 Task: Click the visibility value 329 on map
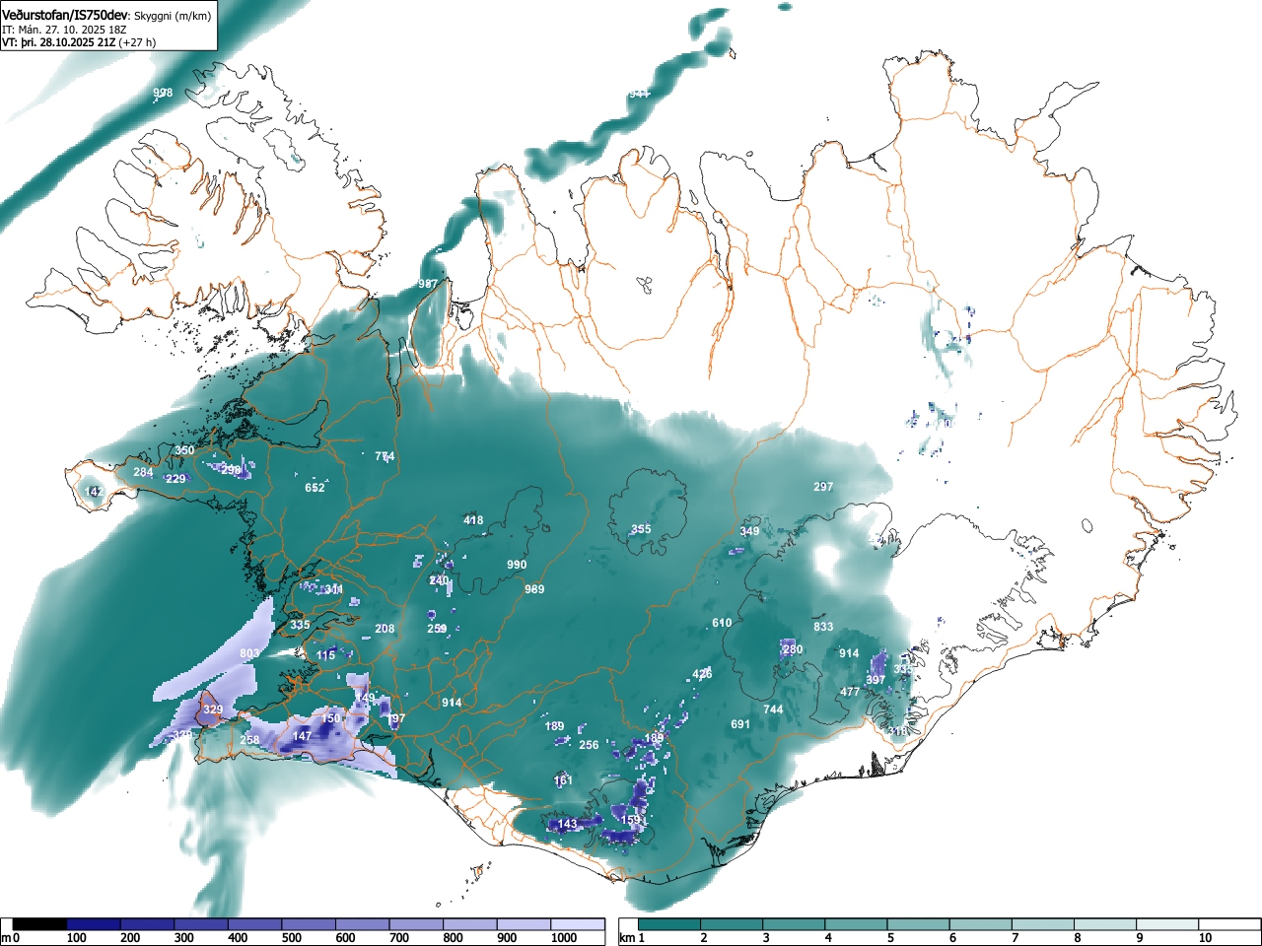pos(212,709)
